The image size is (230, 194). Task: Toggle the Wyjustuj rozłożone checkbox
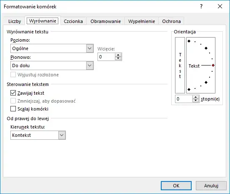[x=13, y=75]
